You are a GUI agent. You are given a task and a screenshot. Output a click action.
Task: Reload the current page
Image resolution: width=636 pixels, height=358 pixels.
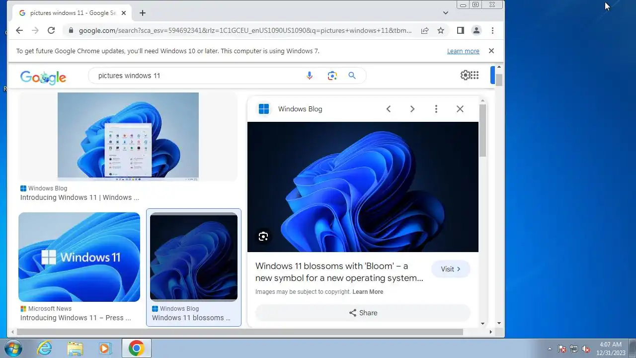click(51, 30)
